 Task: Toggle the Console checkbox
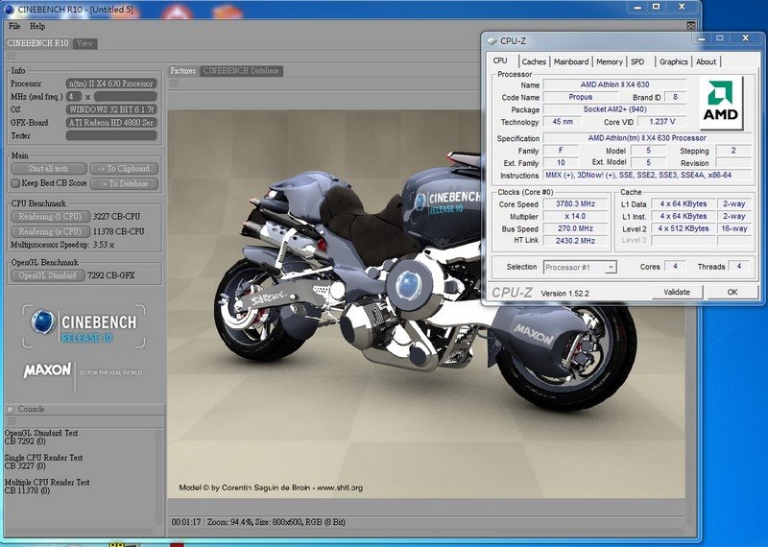pyautogui.click(x=11, y=410)
